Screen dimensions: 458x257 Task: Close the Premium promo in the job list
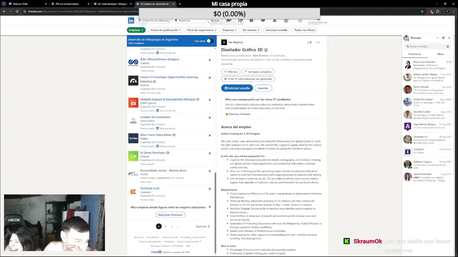(210, 207)
